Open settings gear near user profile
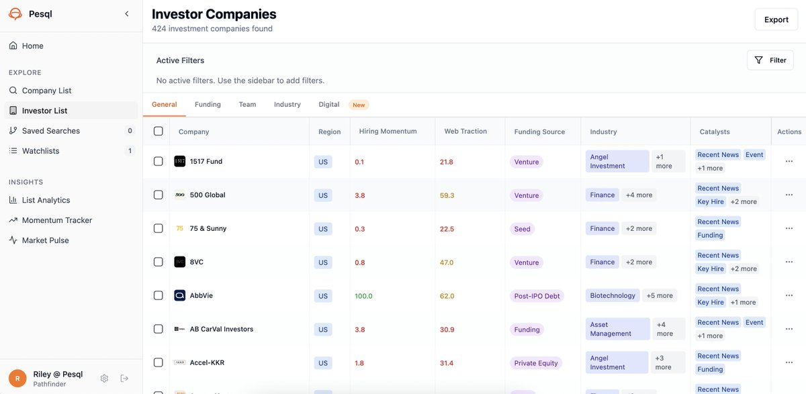 (104, 379)
